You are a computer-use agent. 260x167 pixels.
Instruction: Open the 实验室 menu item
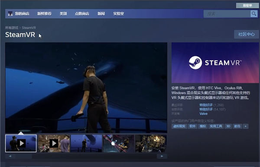click(x=119, y=13)
